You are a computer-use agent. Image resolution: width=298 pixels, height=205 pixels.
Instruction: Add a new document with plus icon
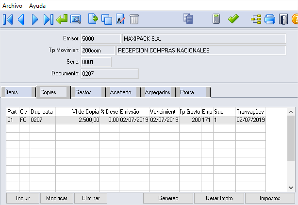coord(93,18)
